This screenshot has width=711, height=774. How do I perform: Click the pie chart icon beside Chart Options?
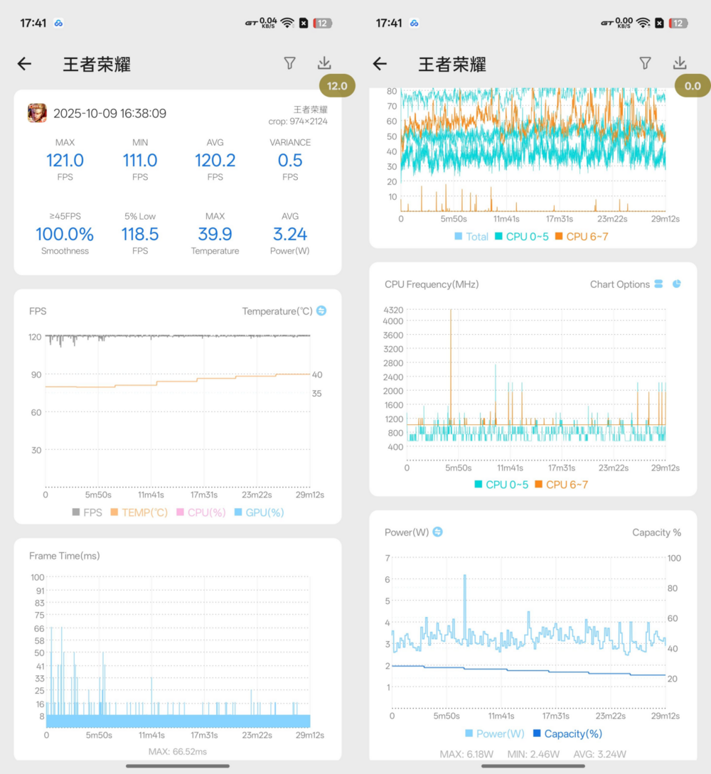pos(677,284)
